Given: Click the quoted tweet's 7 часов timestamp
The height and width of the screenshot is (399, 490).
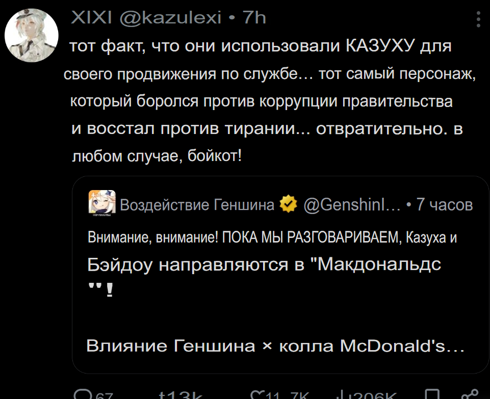Looking at the screenshot, I should [444, 205].
